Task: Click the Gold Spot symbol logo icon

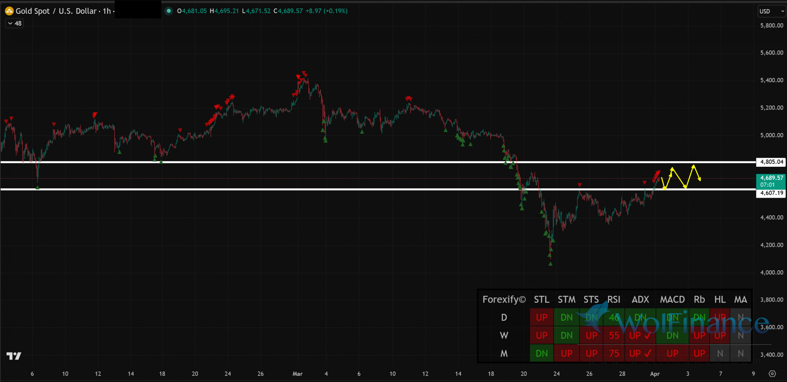Action: point(9,11)
